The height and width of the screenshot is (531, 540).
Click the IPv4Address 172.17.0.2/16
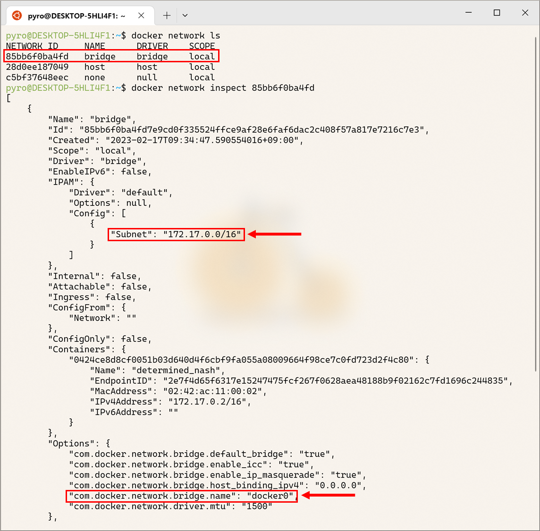click(207, 402)
